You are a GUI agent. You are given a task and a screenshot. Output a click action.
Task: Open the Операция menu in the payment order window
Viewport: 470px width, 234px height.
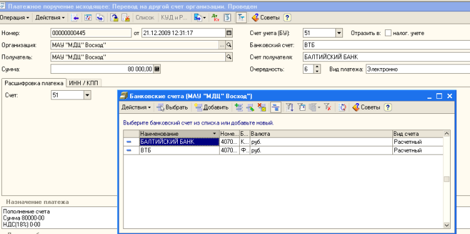pyautogui.click(x=14, y=18)
